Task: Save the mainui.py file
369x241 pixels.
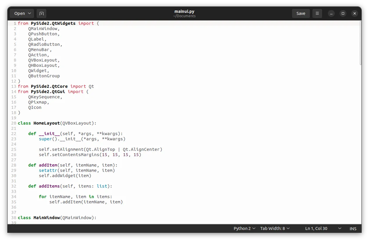Action: coord(301,13)
